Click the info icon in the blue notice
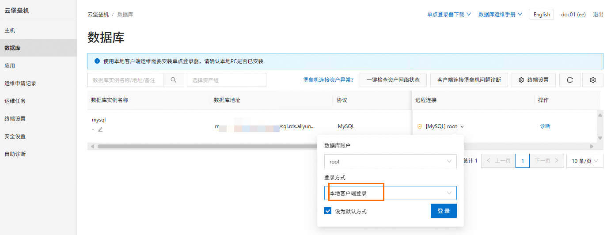This screenshot has width=607, height=235. click(x=97, y=61)
